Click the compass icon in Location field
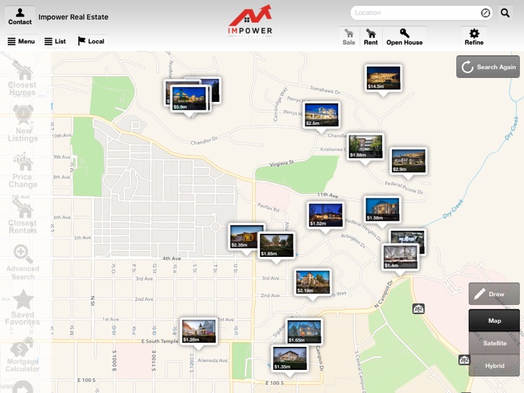The width and height of the screenshot is (524, 393). click(486, 13)
